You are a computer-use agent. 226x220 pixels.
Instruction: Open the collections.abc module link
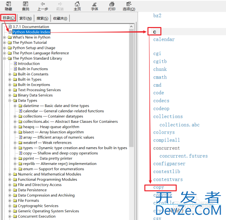click(x=179, y=125)
